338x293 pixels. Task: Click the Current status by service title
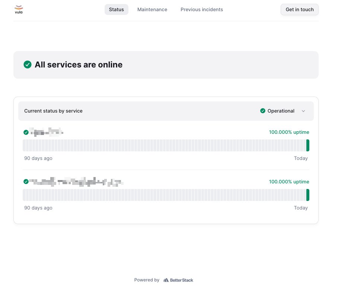pyautogui.click(x=53, y=111)
